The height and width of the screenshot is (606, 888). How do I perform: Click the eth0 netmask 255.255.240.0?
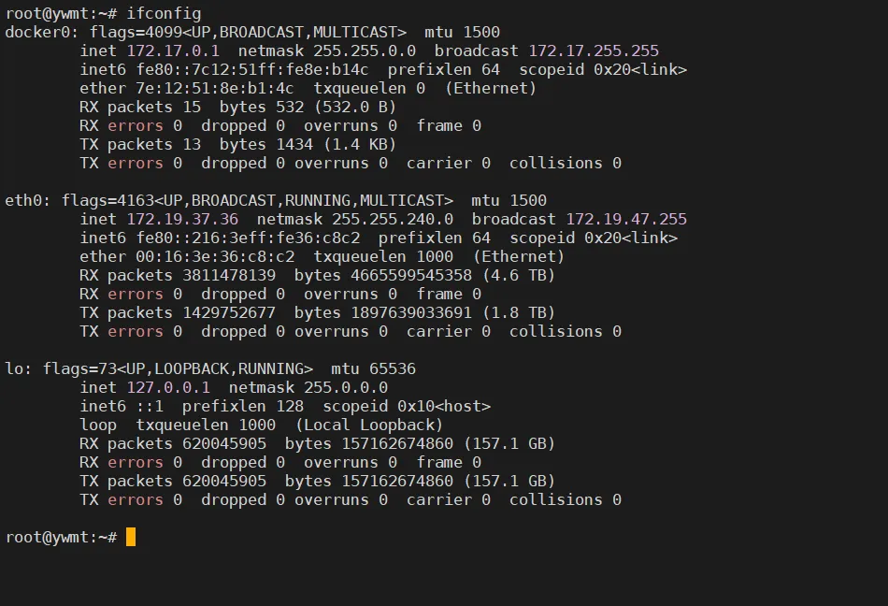coord(393,219)
